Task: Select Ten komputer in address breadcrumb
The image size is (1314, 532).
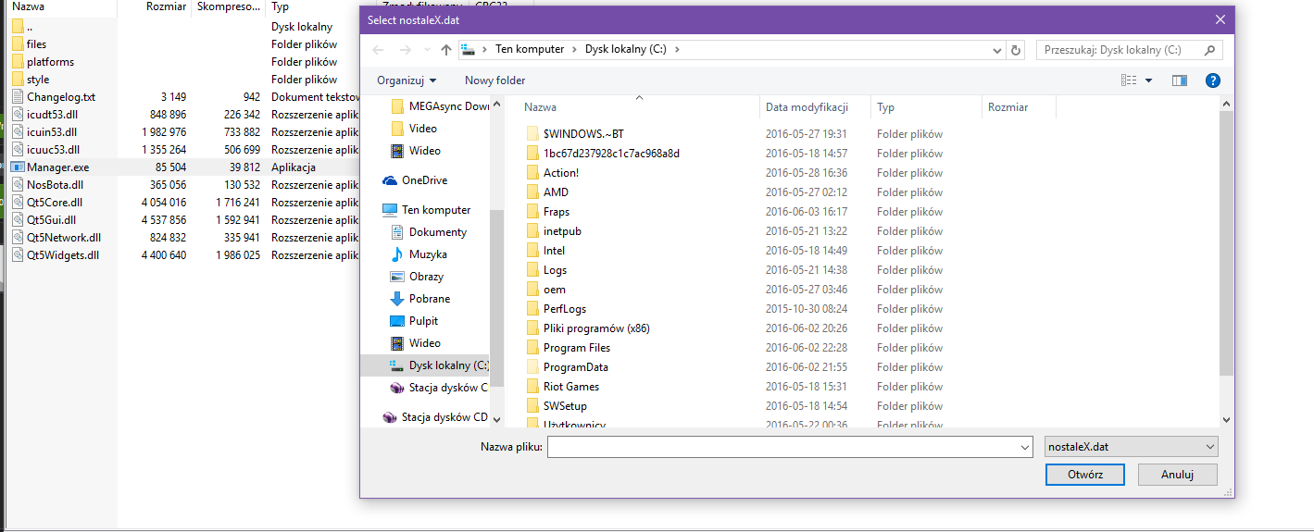Action: click(529, 50)
